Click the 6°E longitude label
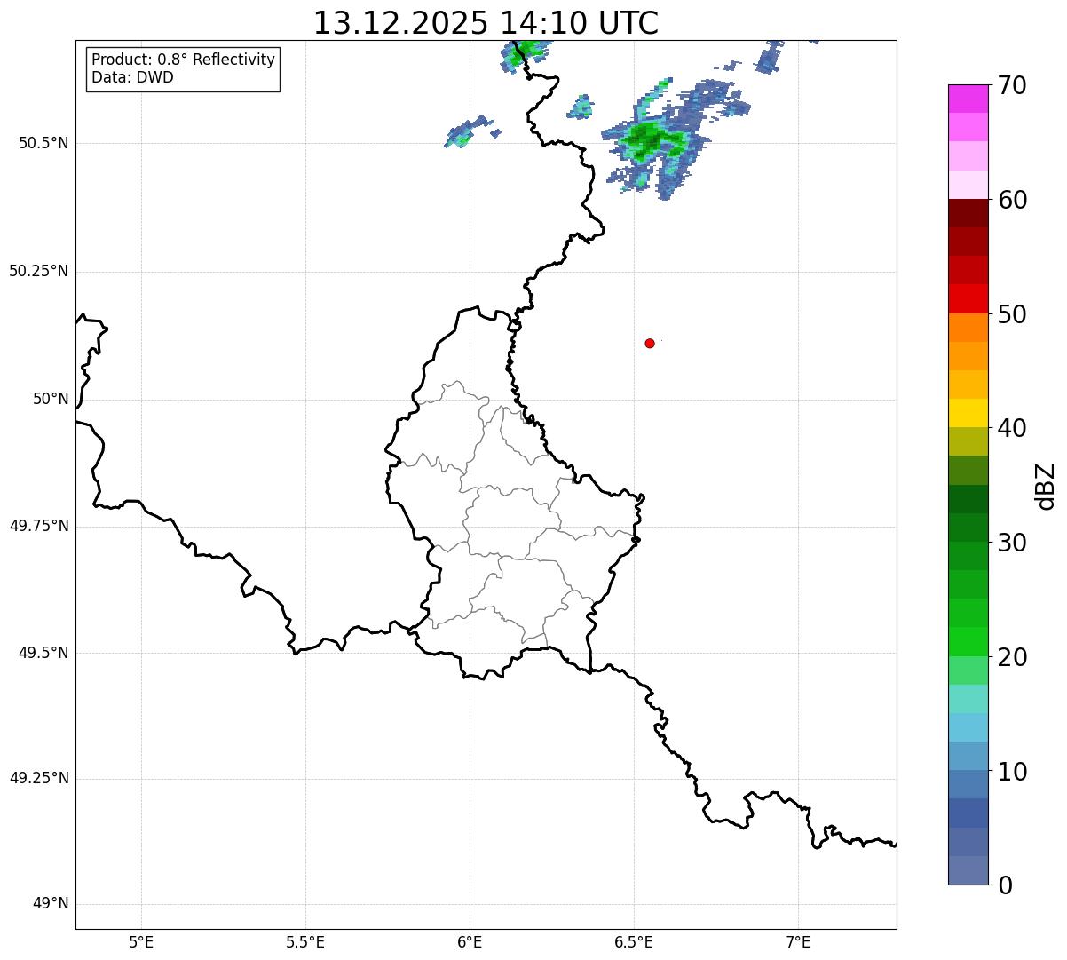This screenshot has width=1067, height=960. [470, 941]
